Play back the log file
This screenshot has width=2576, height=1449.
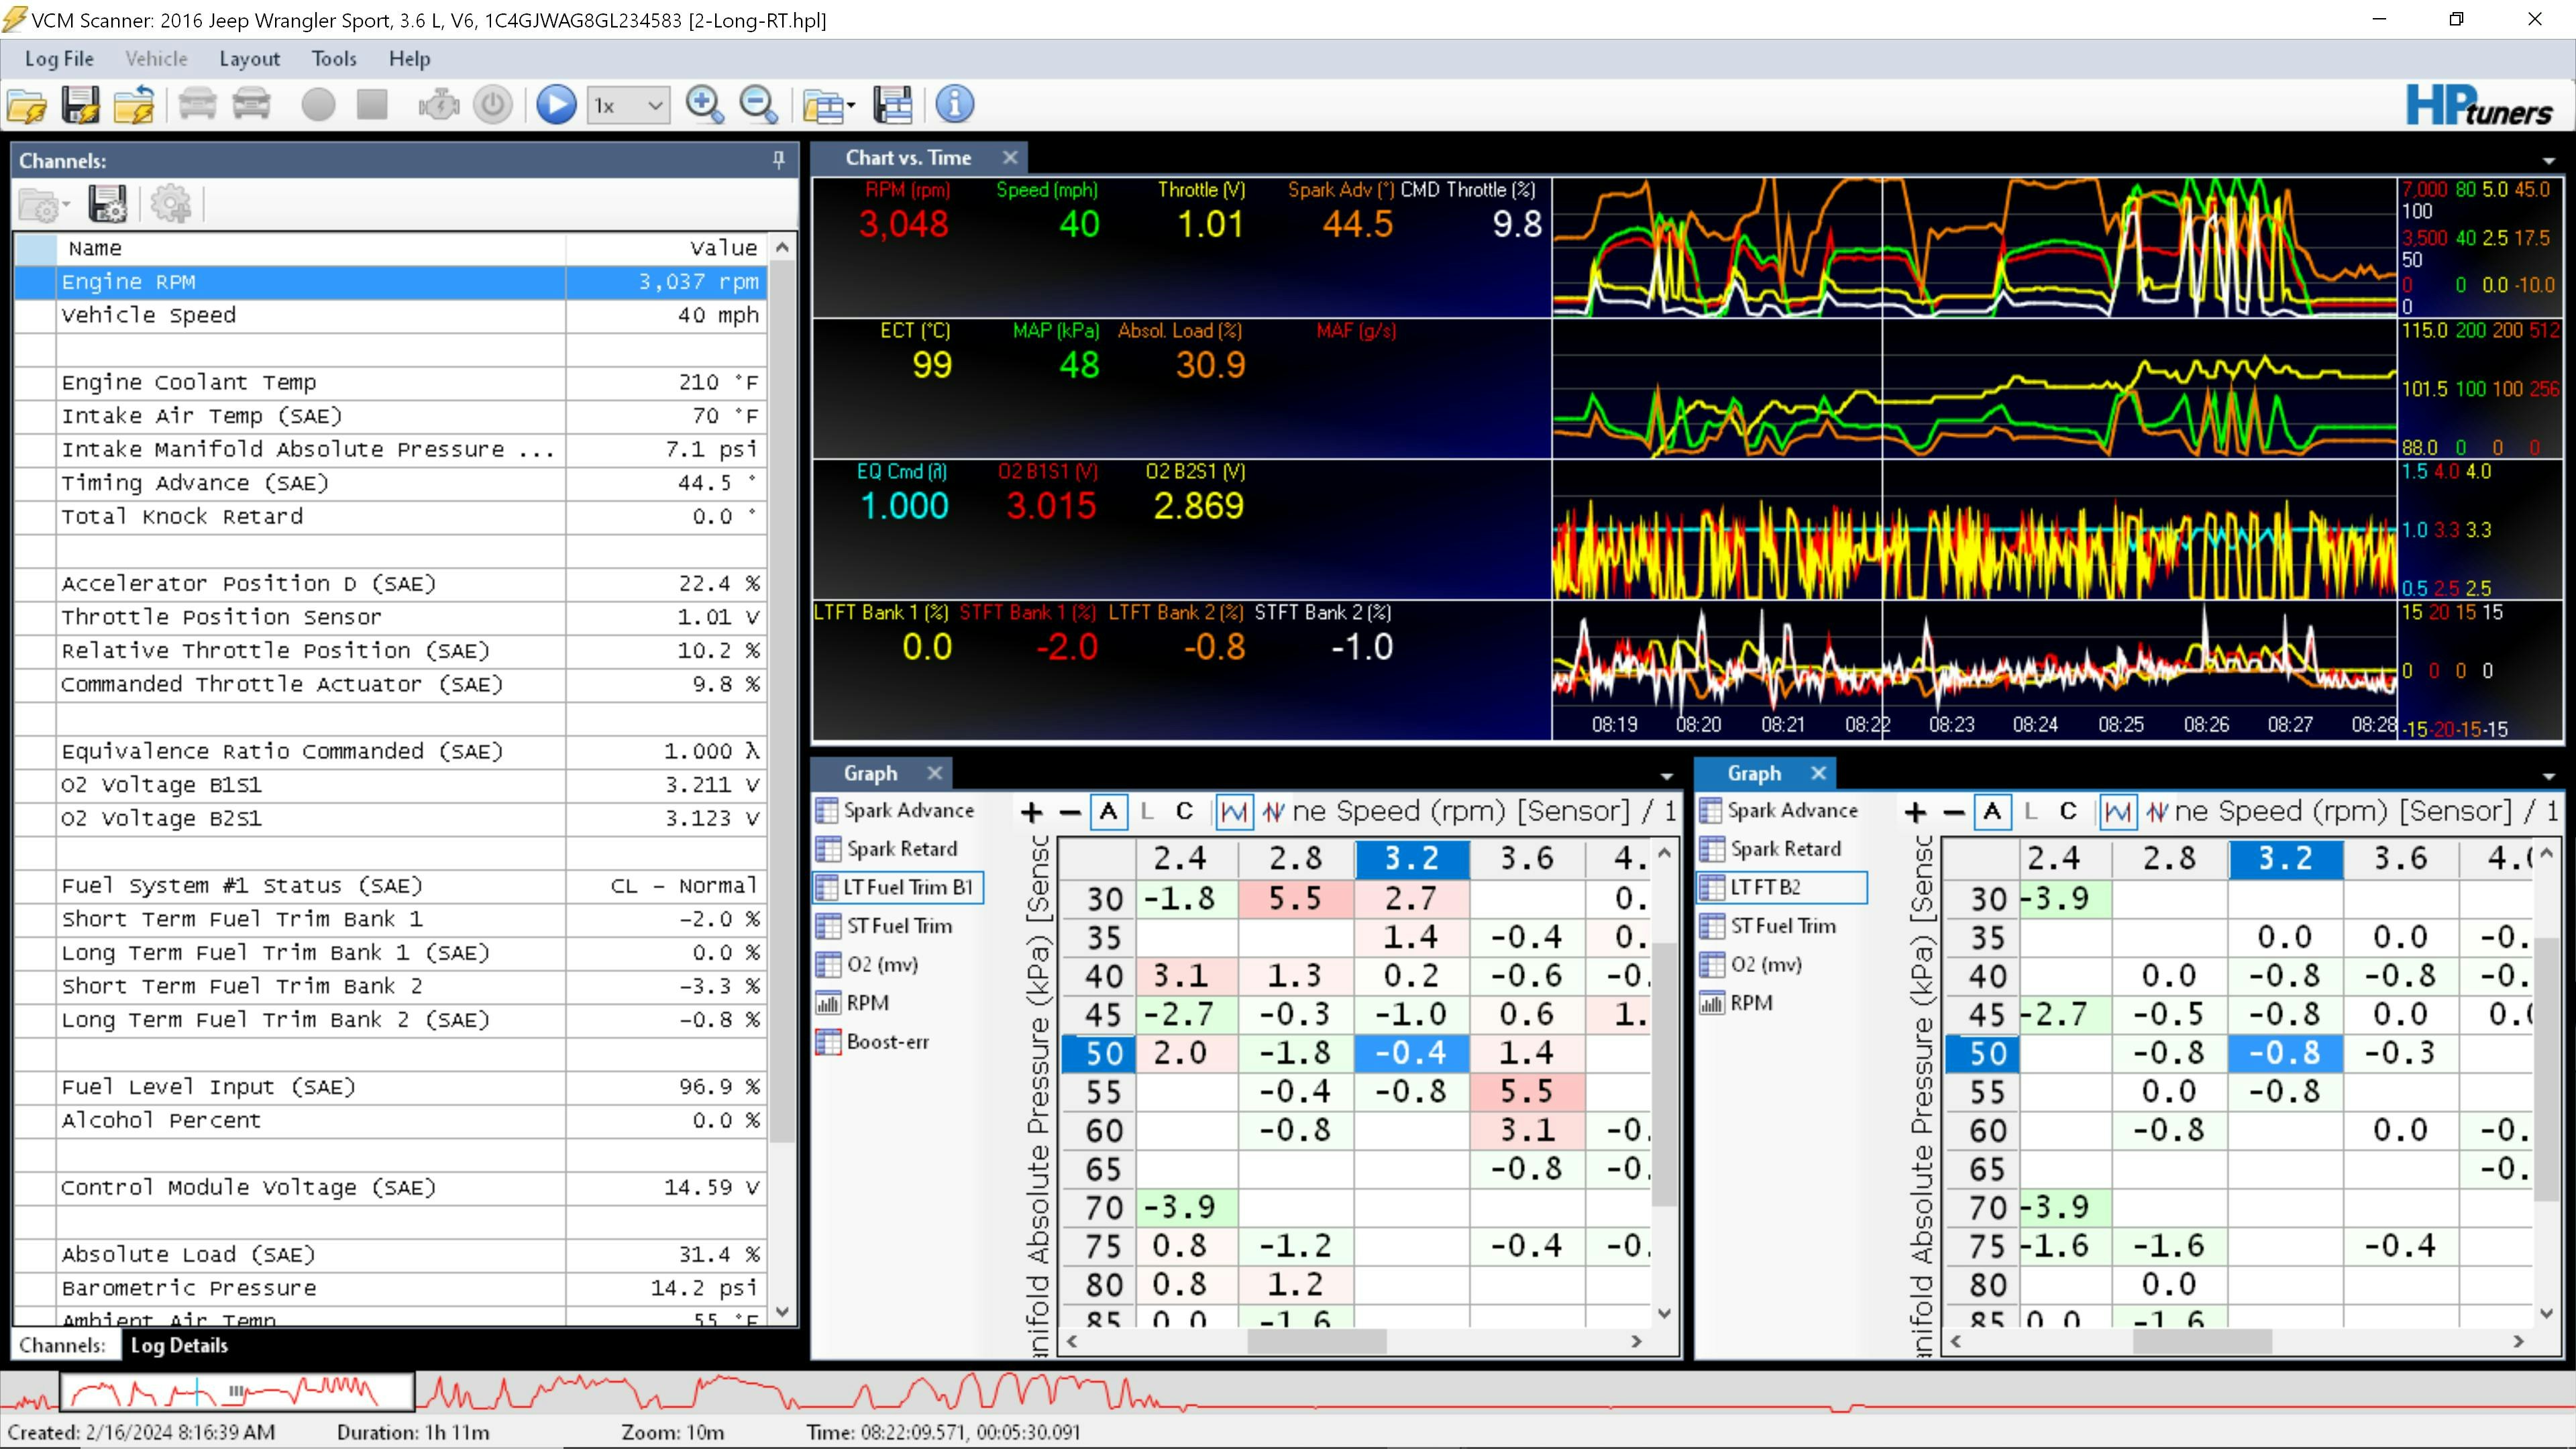point(557,104)
